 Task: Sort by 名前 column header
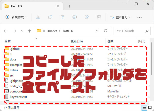(8, 41)
